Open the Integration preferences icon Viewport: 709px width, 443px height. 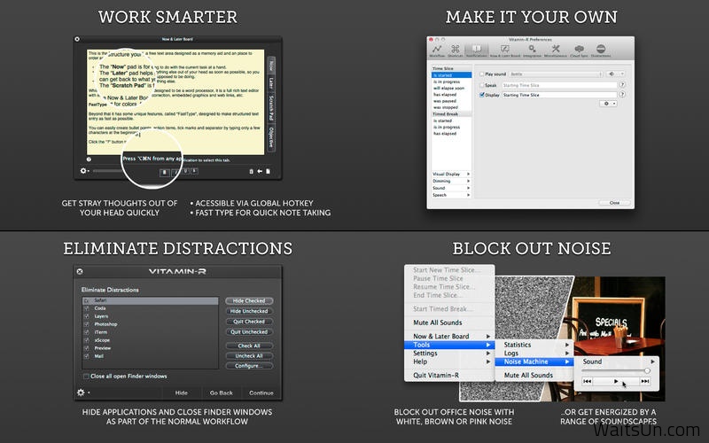530,49
